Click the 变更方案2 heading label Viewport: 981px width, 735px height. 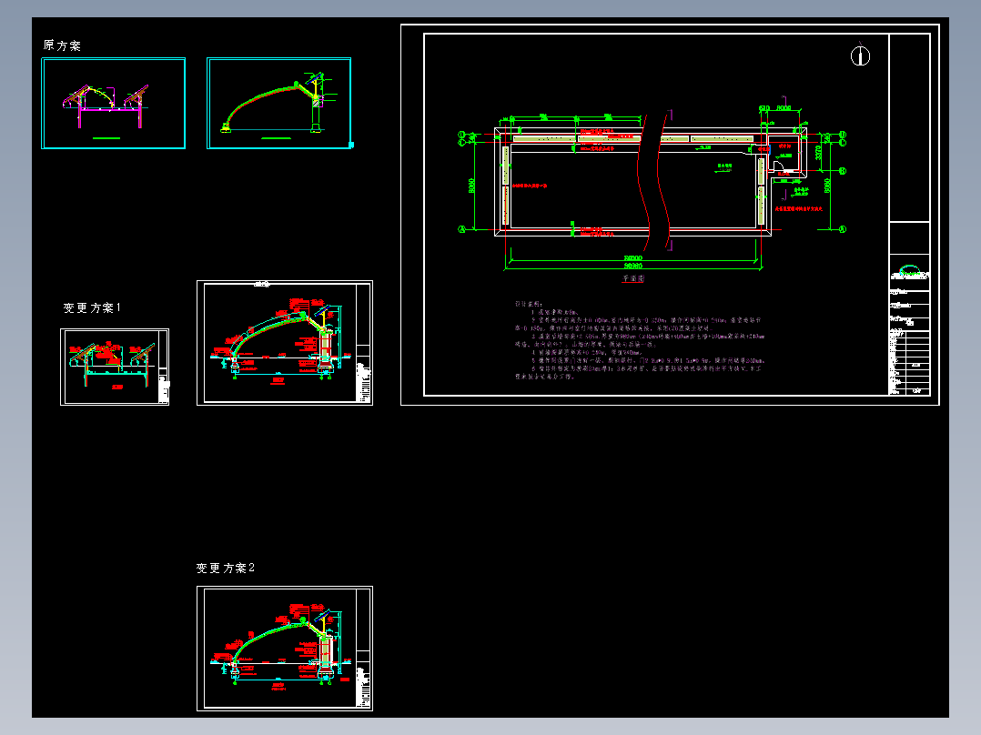[226, 568]
